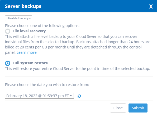Viewport: 157px width, 117px height.
Task: Click the circular arrows icon beside the date
Action: pos(79,96)
